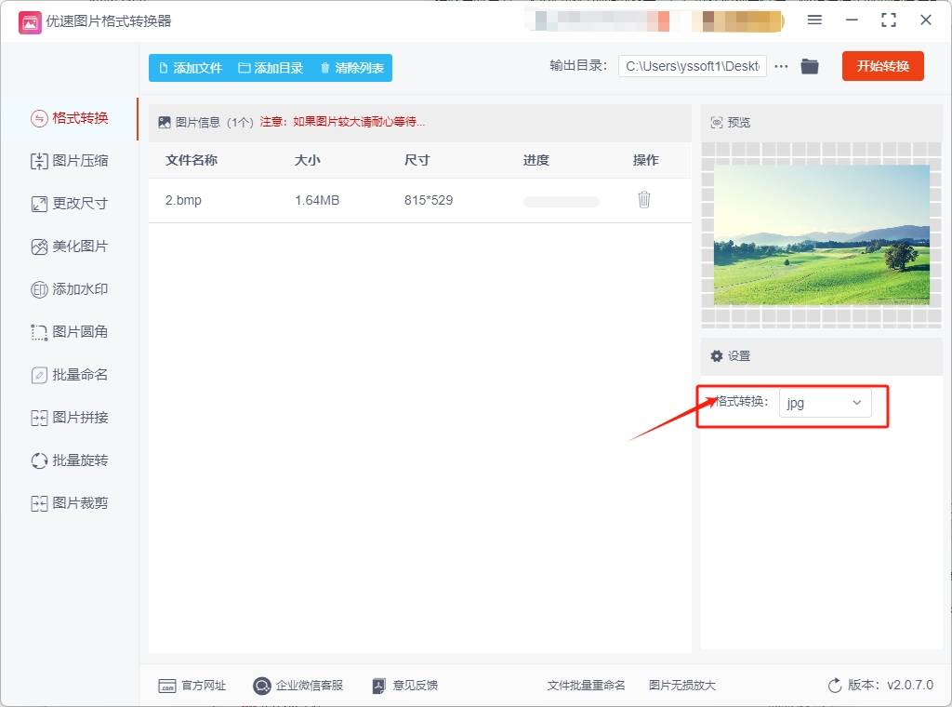This screenshot has height=707, width=952.
Task: Open the 格式转换 output format dropdown
Action: pyautogui.click(x=825, y=403)
